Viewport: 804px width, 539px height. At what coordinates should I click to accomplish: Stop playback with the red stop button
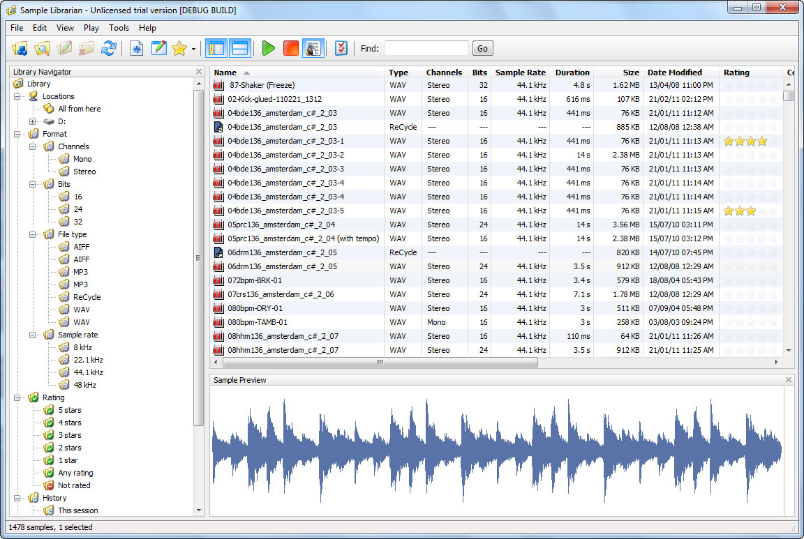(x=291, y=49)
